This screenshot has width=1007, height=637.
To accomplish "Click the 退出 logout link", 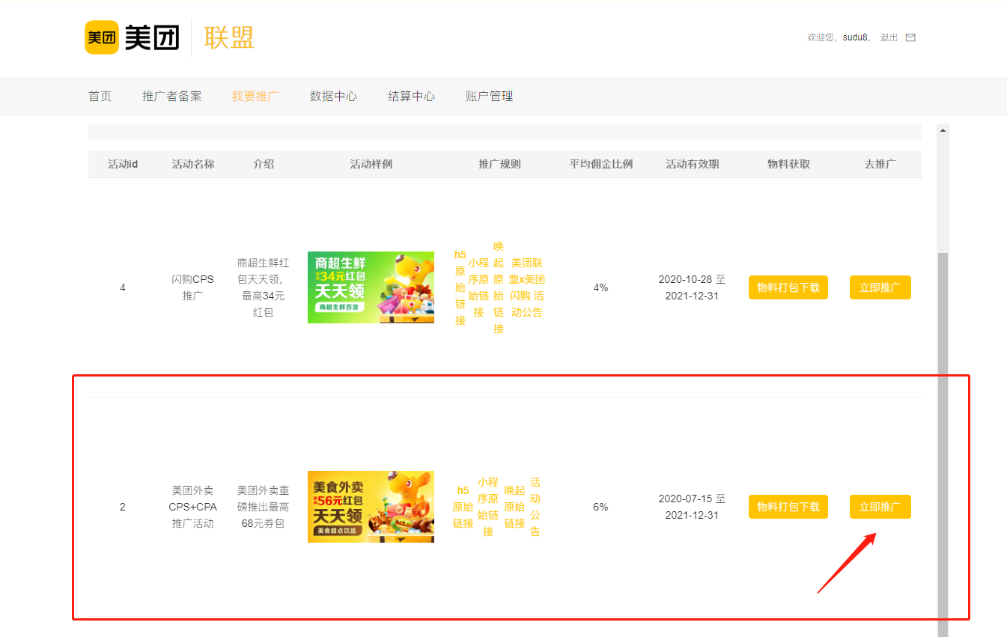I will point(889,37).
